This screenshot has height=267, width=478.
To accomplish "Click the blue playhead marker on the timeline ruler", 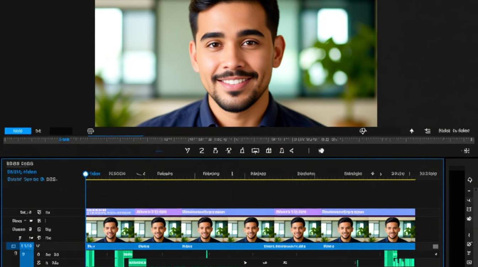I will [x=85, y=174].
